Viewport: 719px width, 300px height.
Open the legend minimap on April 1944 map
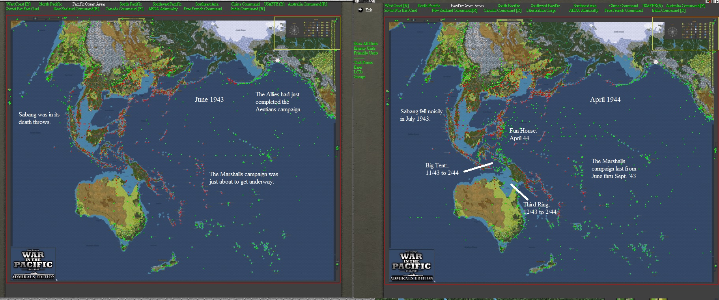click(x=685, y=34)
